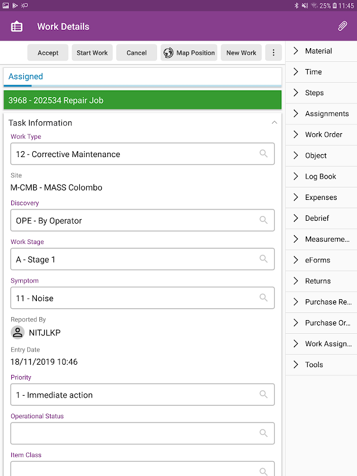Open the three-dot overflow menu
This screenshot has height=476, width=357.
click(x=273, y=52)
